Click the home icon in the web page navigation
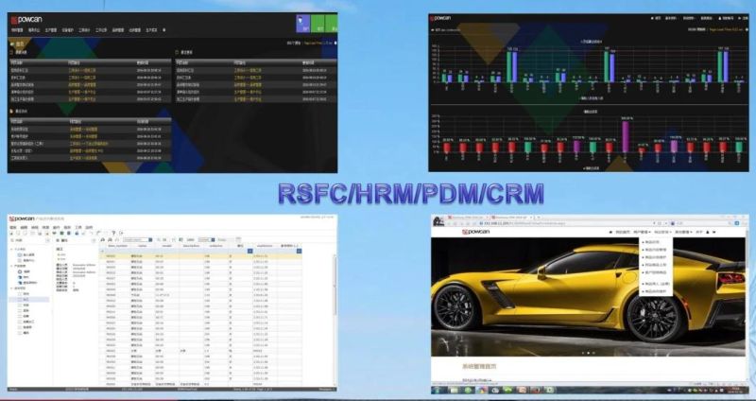 click(610, 232)
